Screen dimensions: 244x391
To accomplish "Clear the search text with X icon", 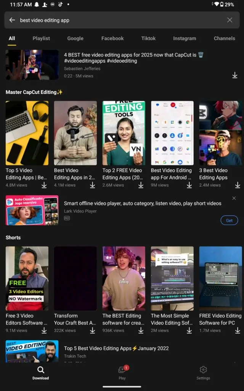I will tap(230, 20).
